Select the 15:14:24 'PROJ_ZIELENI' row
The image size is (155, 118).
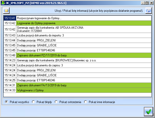[x=77, y=70]
